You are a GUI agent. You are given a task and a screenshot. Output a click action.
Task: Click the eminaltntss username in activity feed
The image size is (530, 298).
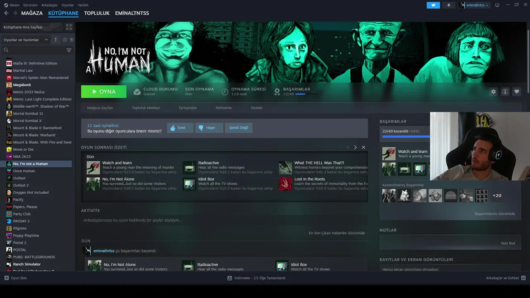pyautogui.click(x=104, y=251)
